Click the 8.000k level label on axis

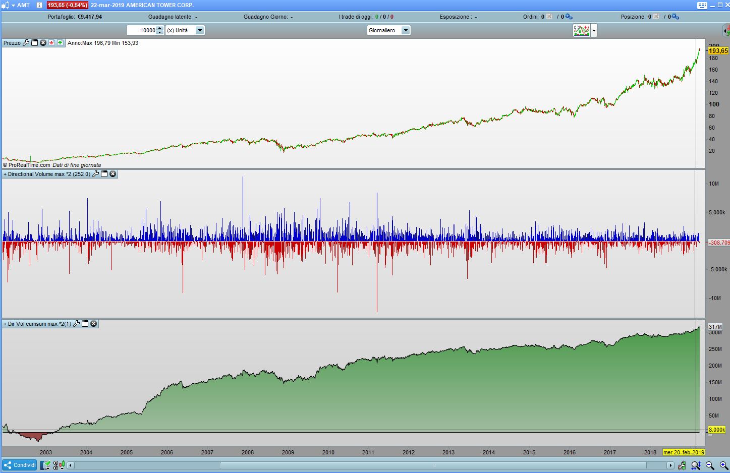pyautogui.click(x=717, y=430)
